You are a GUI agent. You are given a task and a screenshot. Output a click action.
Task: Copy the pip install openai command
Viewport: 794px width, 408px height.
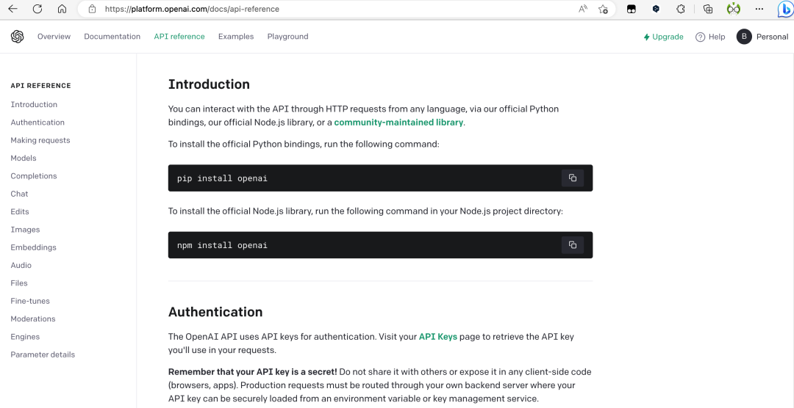pos(572,178)
